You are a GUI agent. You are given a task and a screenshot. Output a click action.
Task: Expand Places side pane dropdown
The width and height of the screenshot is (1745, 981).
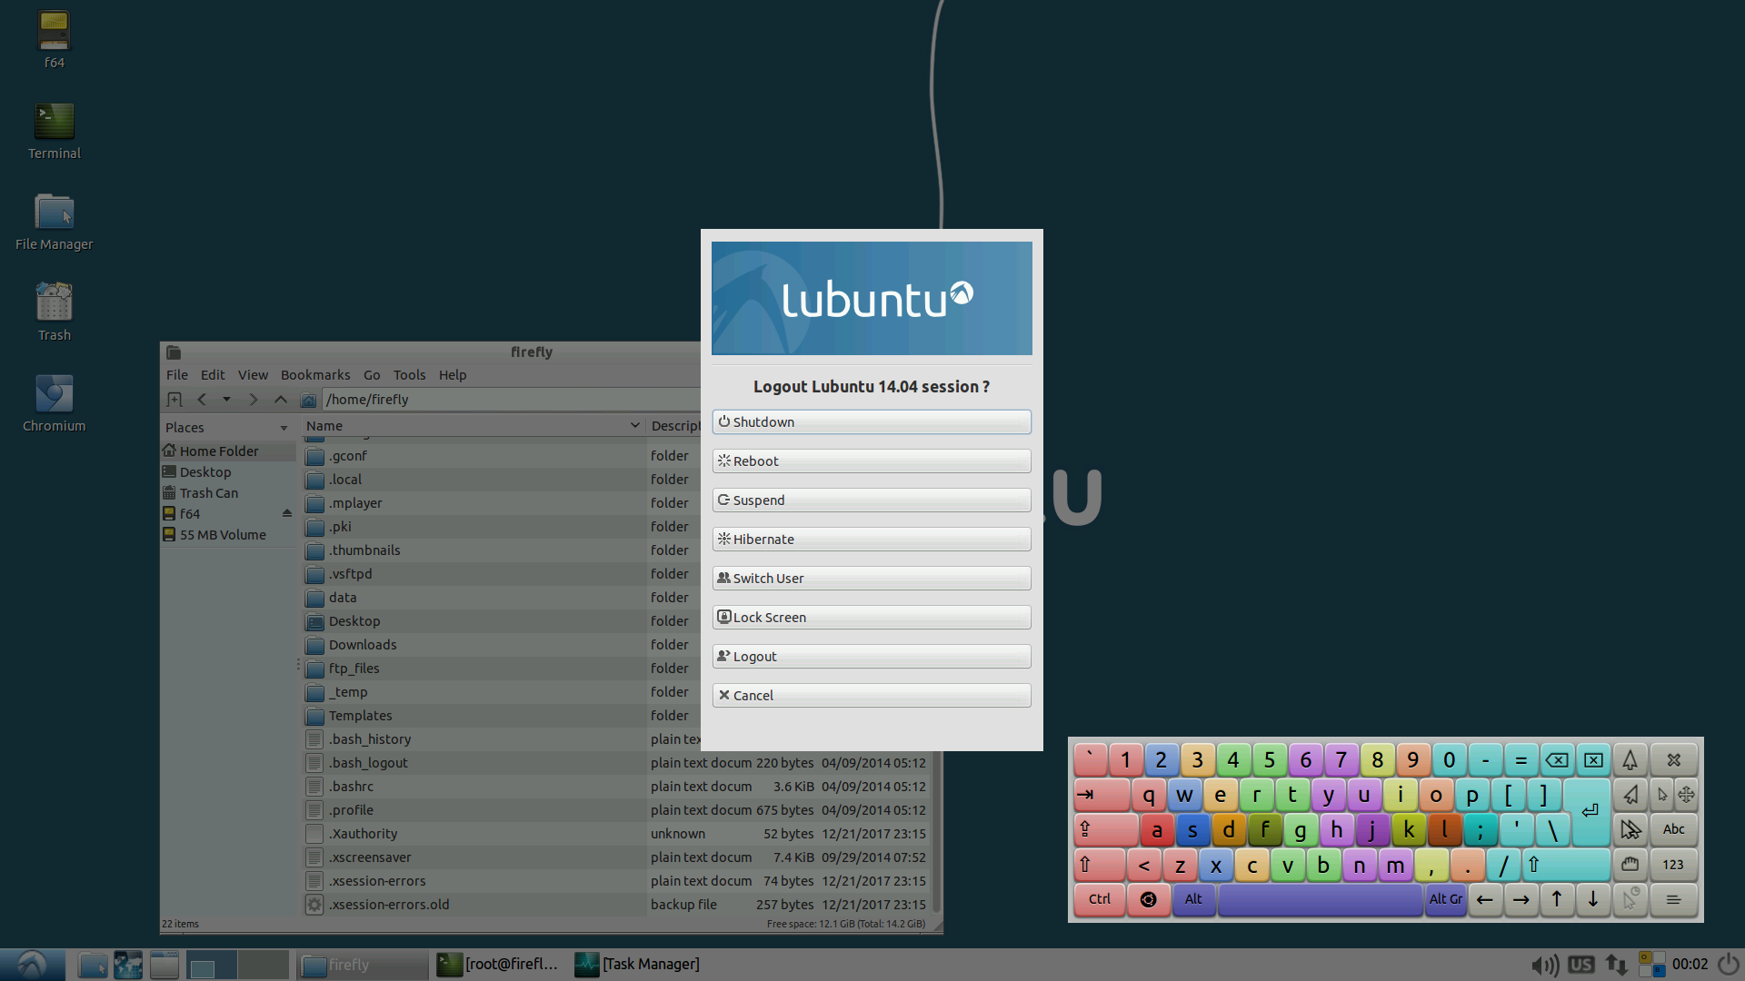284,428
